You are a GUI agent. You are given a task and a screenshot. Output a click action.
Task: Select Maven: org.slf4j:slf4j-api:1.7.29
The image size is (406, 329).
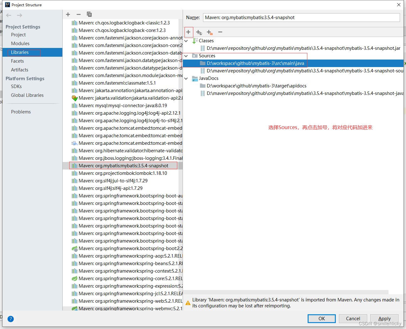point(111,188)
